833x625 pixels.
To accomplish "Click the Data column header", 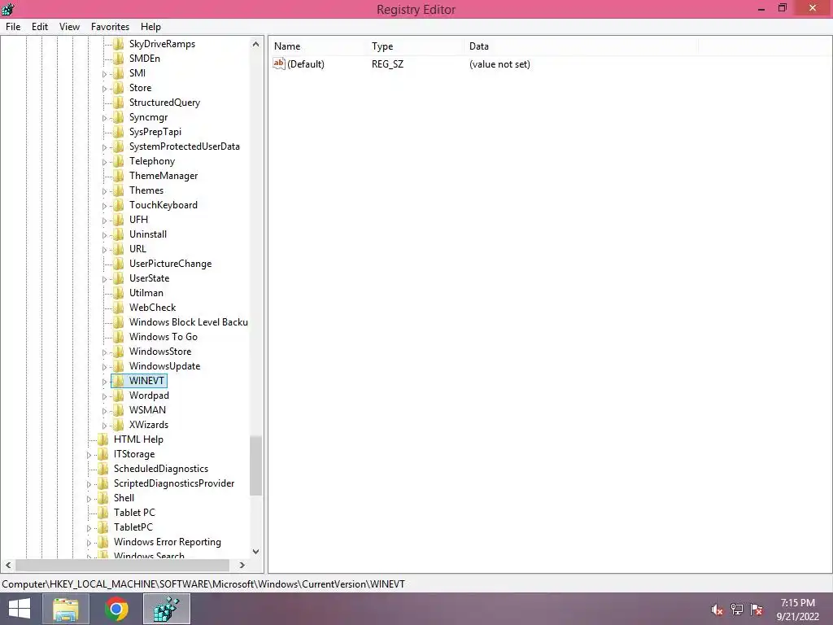I will tap(581, 46).
